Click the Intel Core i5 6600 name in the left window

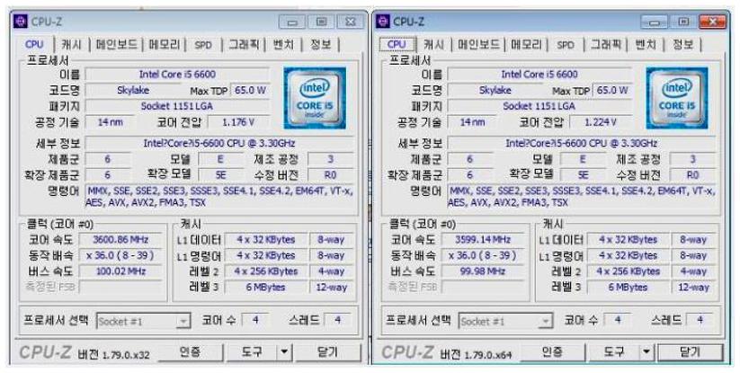[x=177, y=74]
